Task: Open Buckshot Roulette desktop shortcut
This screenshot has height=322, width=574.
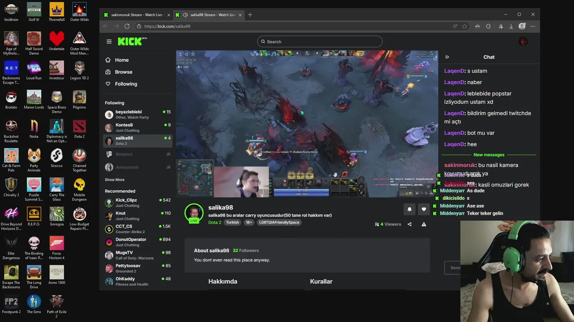Action: click(11, 131)
